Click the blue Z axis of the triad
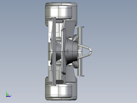The image size is (137, 103). tap(8, 96)
